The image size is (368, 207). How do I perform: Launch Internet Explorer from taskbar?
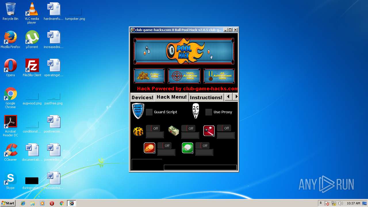pos(23,203)
